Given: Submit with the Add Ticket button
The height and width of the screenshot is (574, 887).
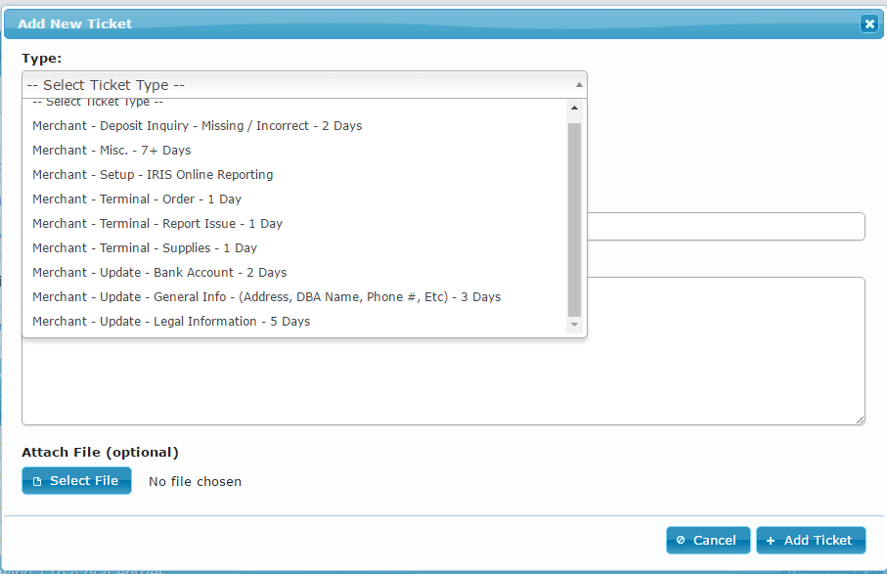Looking at the screenshot, I should 810,541.
